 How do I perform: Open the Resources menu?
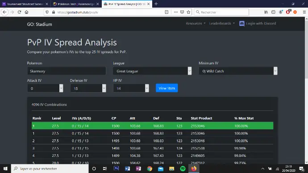(196, 23)
